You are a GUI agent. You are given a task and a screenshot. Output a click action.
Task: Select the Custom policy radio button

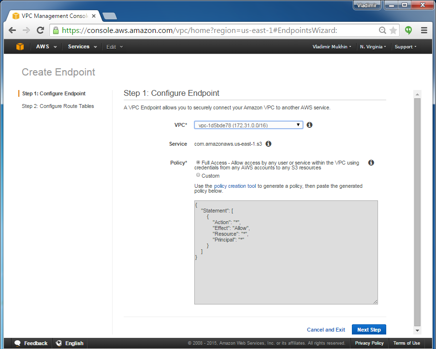198,175
